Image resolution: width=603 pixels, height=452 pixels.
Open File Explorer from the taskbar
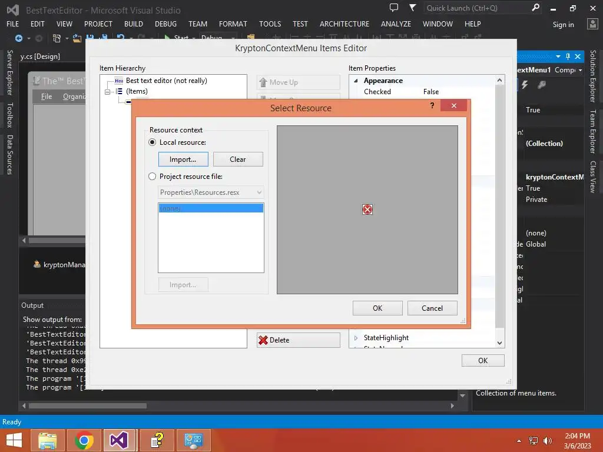point(47,440)
